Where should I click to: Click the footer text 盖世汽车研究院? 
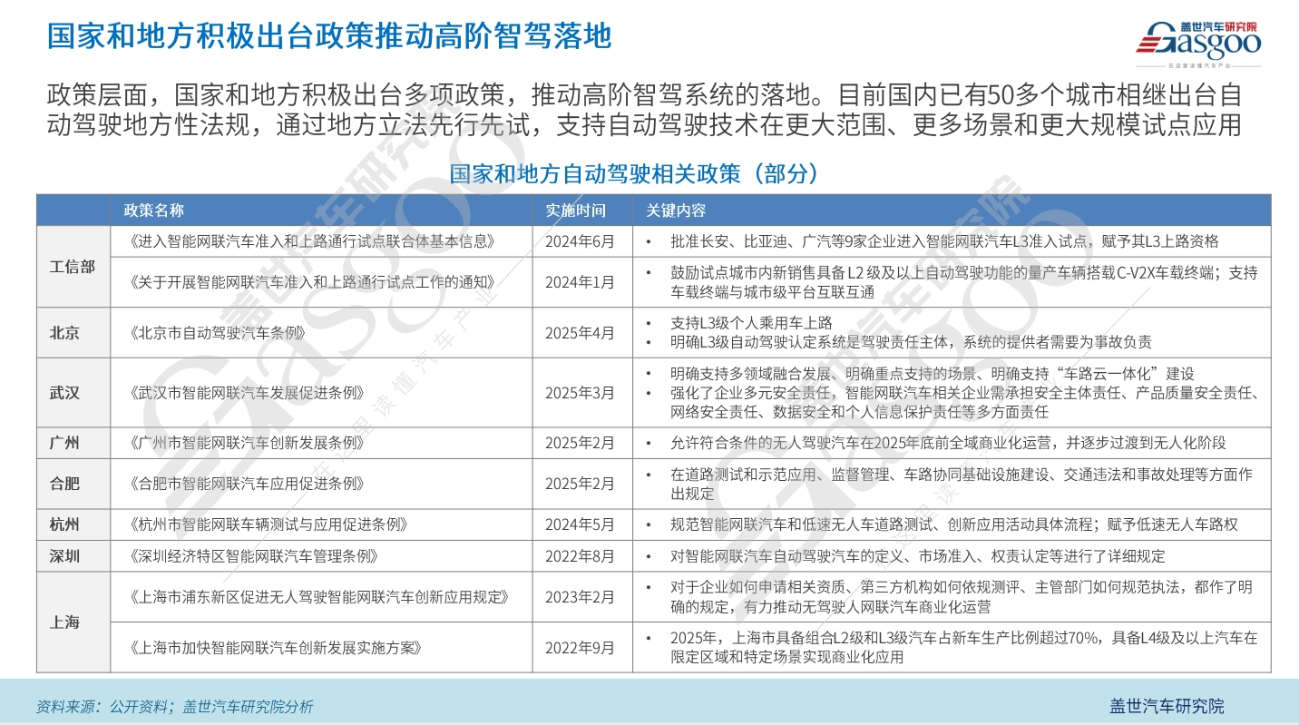[1167, 706]
